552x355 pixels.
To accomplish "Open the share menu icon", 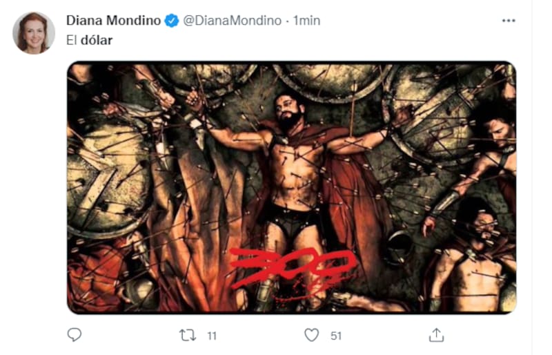I will point(435,335).
